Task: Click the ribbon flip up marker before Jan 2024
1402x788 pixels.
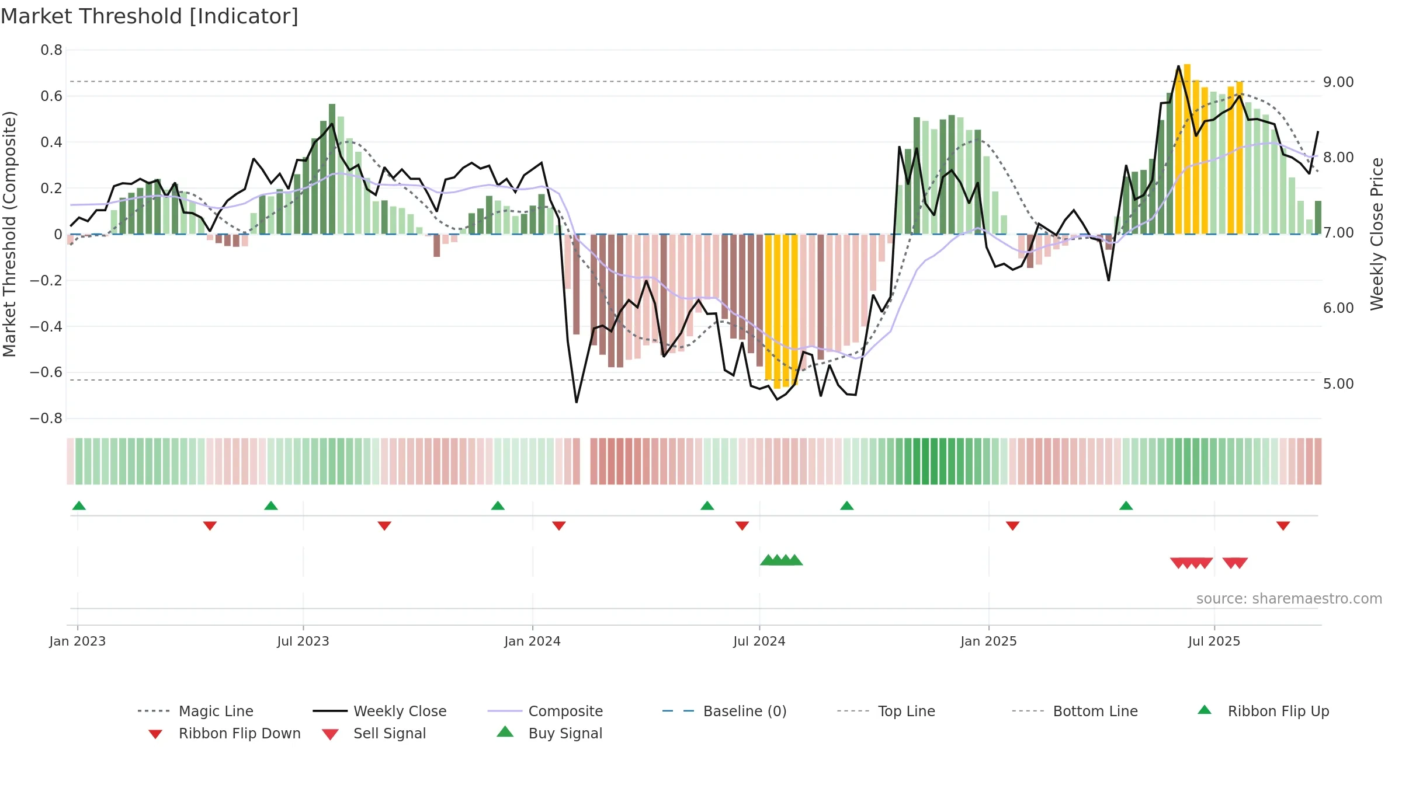Action: pyautogui.click(x=498, y=505)
